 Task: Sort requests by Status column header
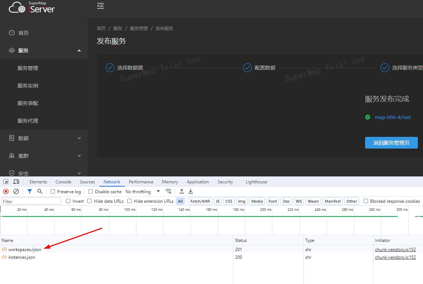tap(268, 240)
